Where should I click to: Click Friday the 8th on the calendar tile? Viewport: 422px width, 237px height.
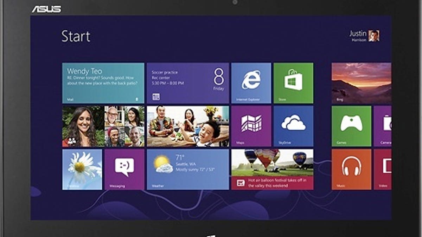point(218,81)
